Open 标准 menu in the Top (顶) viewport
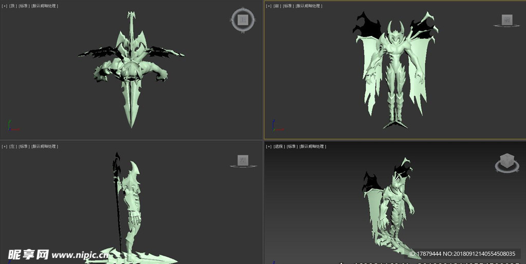 pyautogui.click(x=24, y=6)
